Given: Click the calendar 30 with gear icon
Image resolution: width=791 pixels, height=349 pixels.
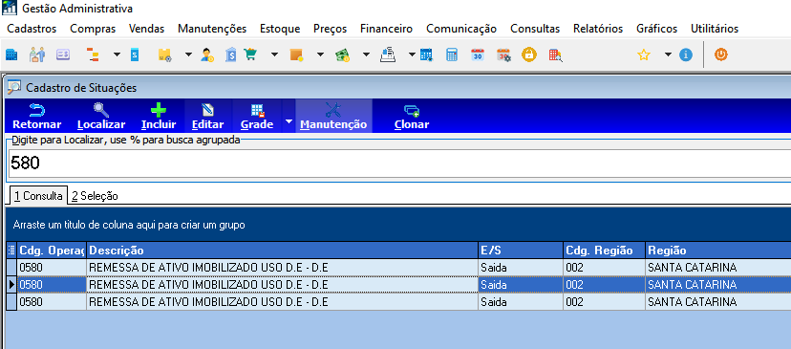Looking at the screenshot, I should coord(503,55).
